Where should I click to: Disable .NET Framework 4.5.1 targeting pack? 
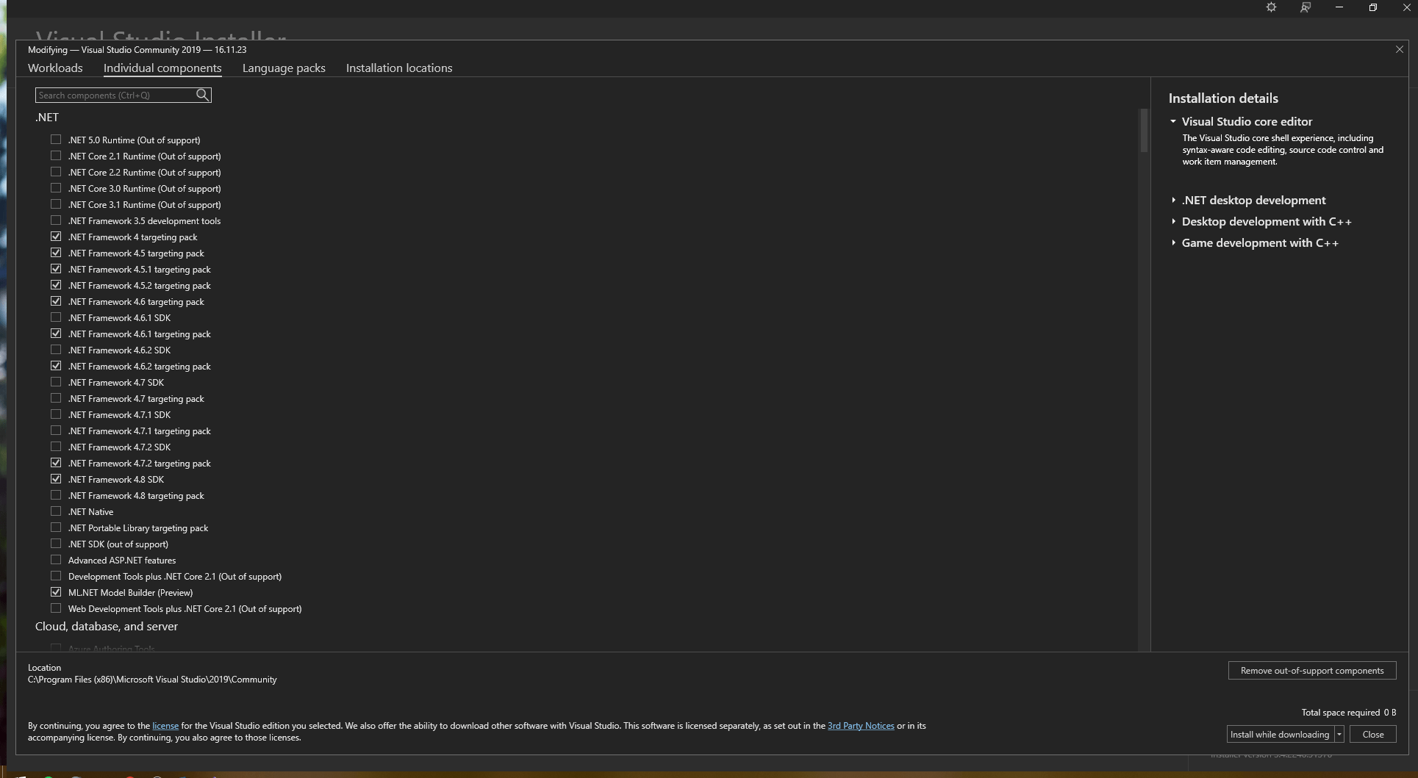(56, 269)
